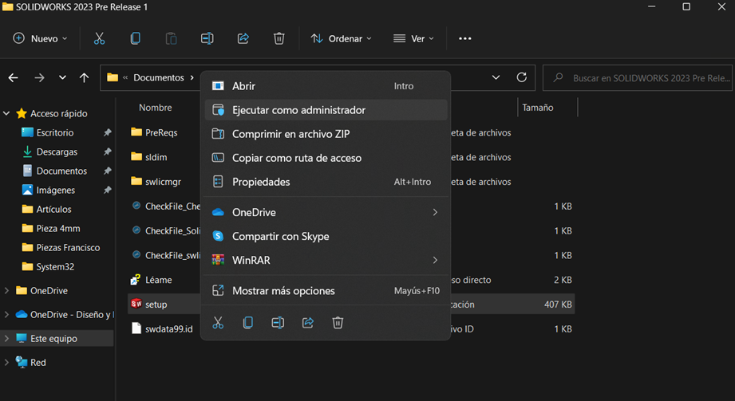Open Propiedades from the context menu
Screen dimensions: 735x401
coord(326,181)
